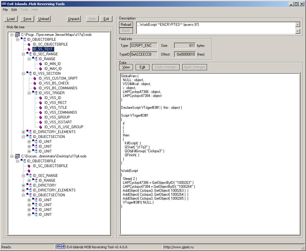Screen dimensions: 306x251
Task: Open the Edit menu in menu bar
Action: pos(14,10)
